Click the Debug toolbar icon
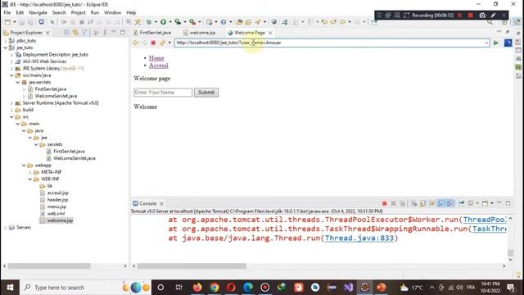Screen dimensions: 524x295 149,22
